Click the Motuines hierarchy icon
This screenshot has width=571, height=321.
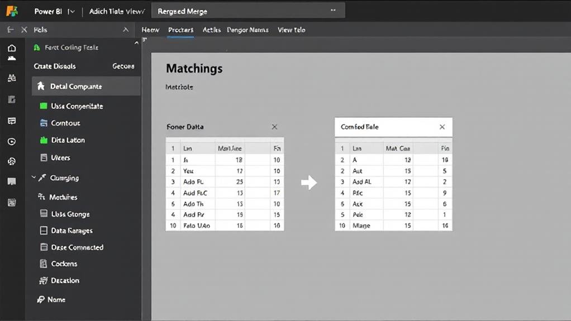pos(41,197)
